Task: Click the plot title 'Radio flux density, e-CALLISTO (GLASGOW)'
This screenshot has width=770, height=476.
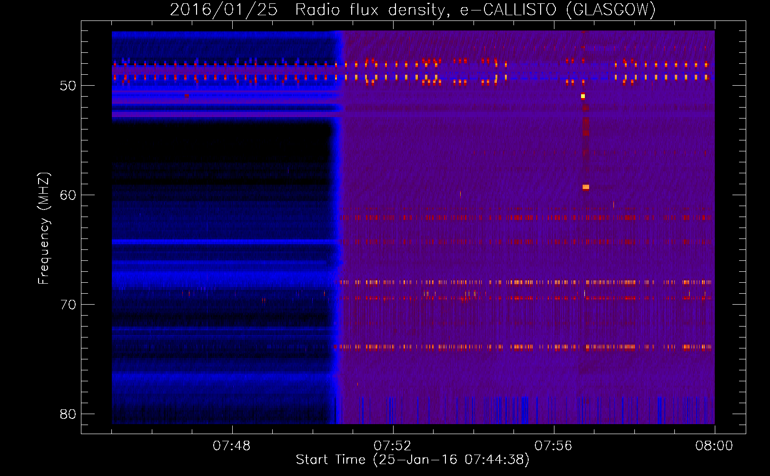Action: click(x=475, y=10)
